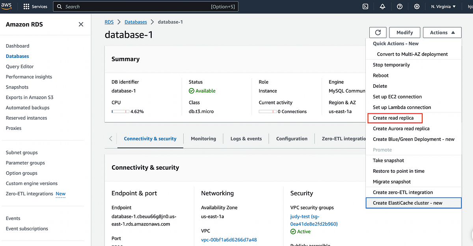Viewport: 473px width, 246px height.
Task: Collapse the Amazon RDS sidebar
Action: pos(81,24)
